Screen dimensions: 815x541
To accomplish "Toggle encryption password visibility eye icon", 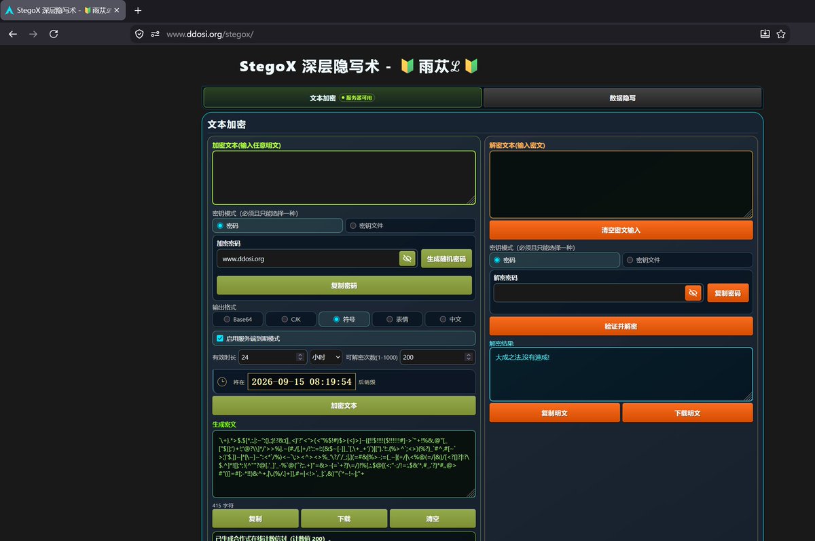I will (407, 259).
